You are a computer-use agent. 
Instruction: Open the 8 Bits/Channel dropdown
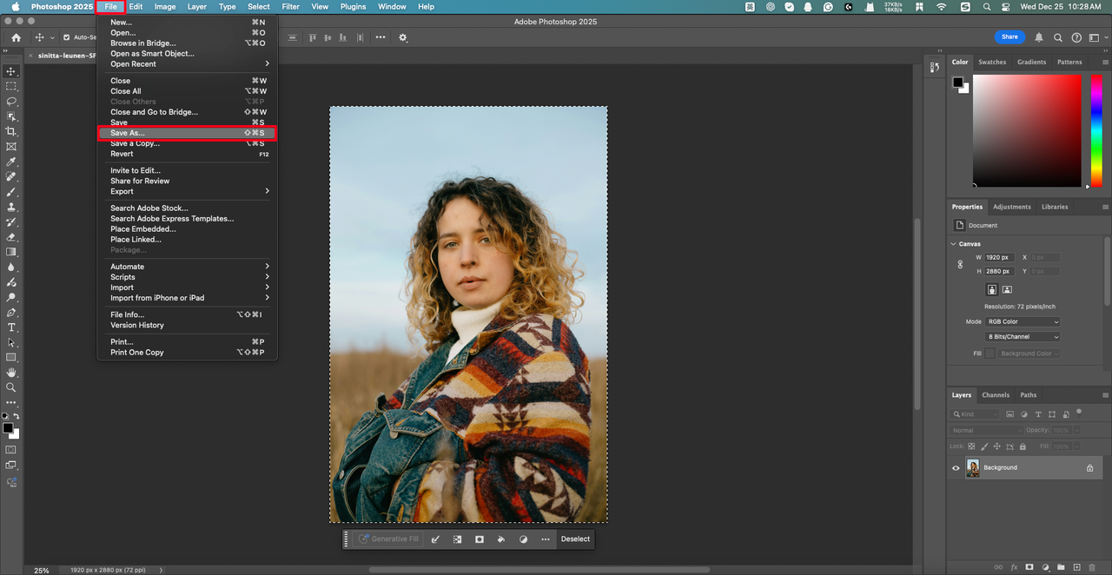[x=1023, y=336]
